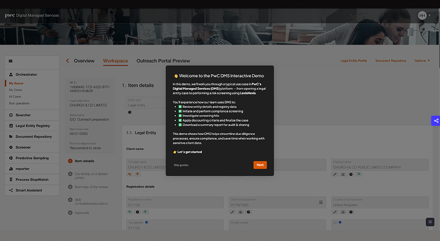Open the calendar picker for Date of incorporation

[x=321, y=202]
